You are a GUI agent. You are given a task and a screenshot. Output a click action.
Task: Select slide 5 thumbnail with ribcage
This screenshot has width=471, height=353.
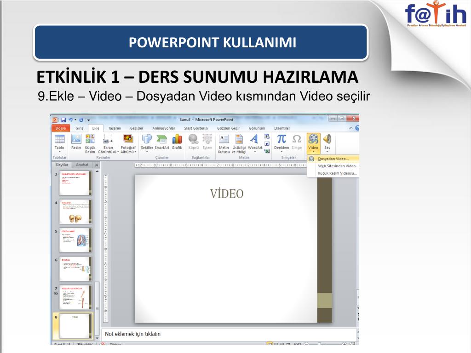pos(75,240)
